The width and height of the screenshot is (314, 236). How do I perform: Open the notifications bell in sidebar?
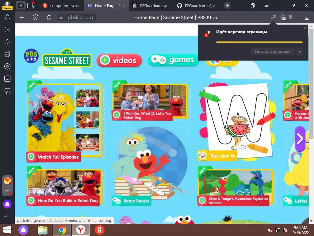click(7, 17)
